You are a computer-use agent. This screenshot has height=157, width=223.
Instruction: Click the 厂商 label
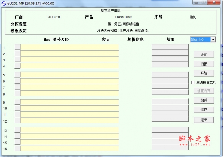[19, 17]
